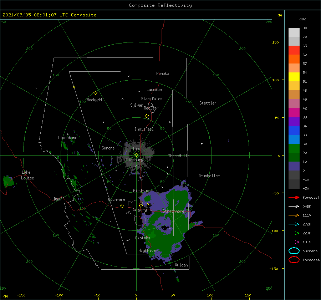Select the red swatch below 65 dBZ
Image resolution: width=321 pixels, height=300 pixels.
click(294, 50)
